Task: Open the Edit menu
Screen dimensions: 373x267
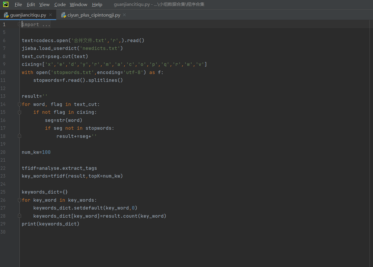Action: (31, 4)
